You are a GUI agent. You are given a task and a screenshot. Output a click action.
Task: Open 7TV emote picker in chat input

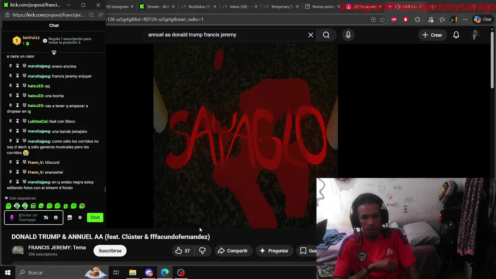(x=46, y=217)
